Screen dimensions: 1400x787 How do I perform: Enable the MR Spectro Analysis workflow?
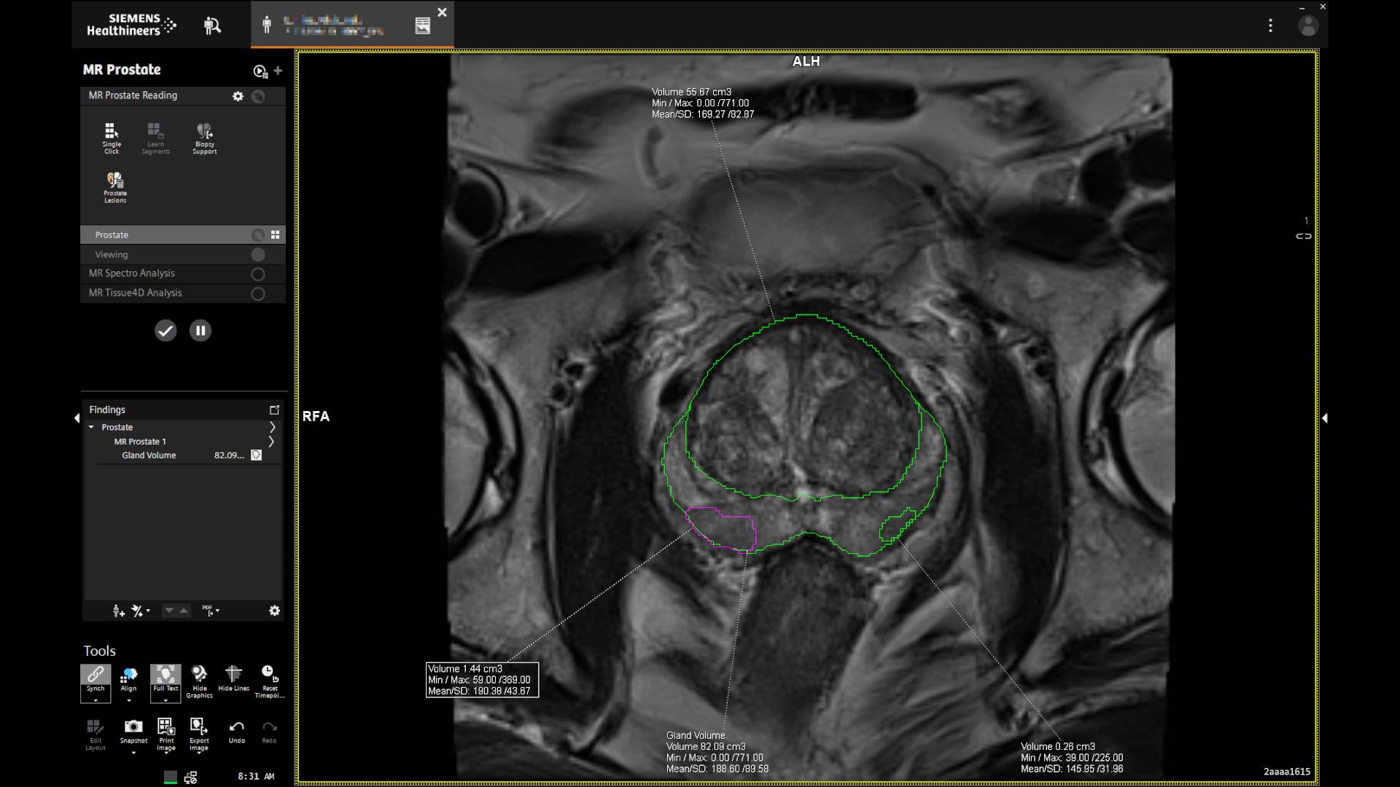coord(257,274)
